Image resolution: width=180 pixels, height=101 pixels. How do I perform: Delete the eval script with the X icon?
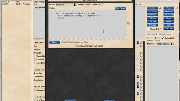[x=128, y=23]
